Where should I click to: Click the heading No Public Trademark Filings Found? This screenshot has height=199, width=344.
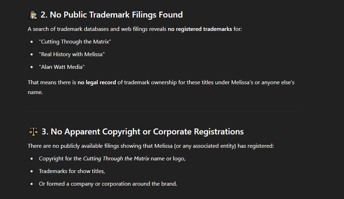[112, 15]
